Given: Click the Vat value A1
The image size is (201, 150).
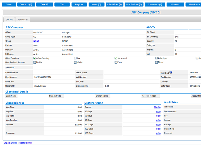Looking at the screenshot, I should click(176, 54).
